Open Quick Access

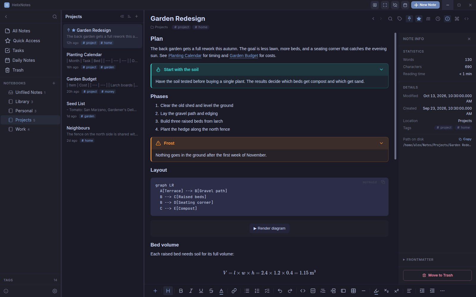(x=30, y=41)
